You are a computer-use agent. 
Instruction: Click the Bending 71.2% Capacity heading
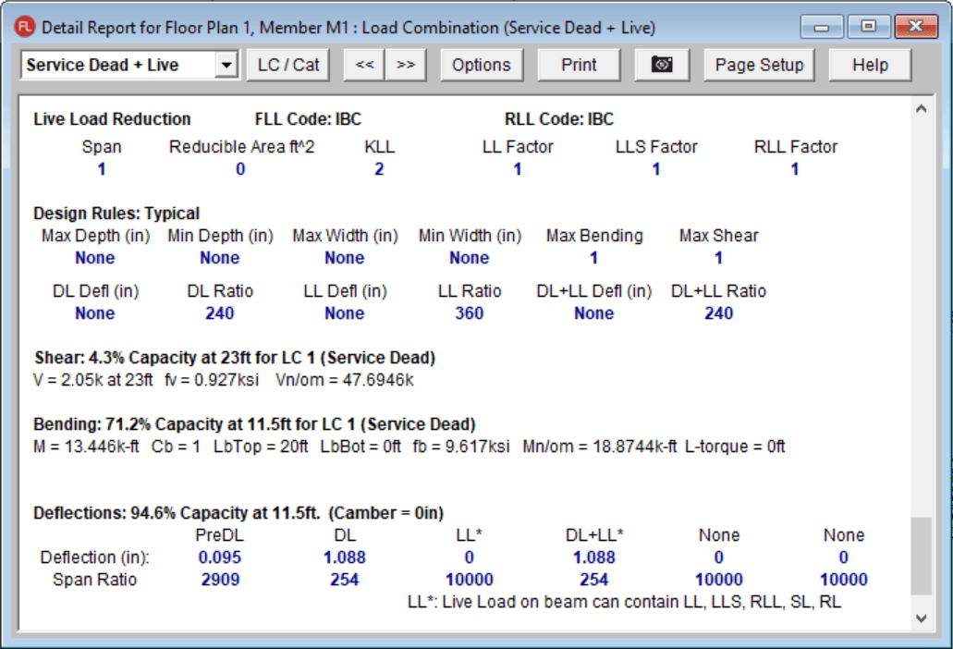pos(254,425)
